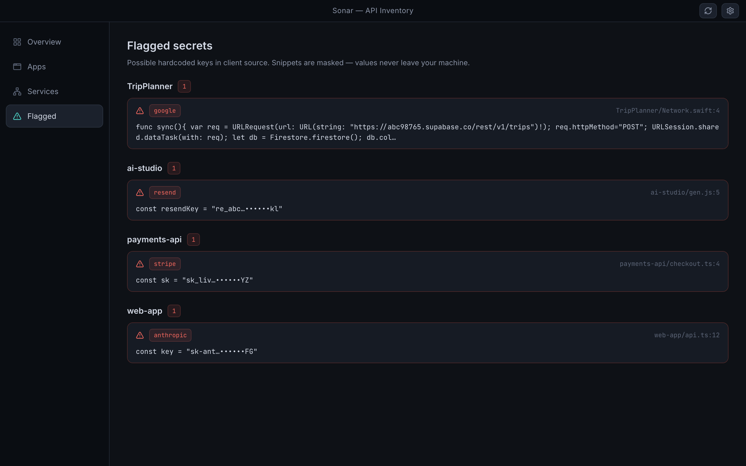Click warning icon beside anthropic tag
The image size is (746, 466).
pyautogui.click(x=140, y=335)
